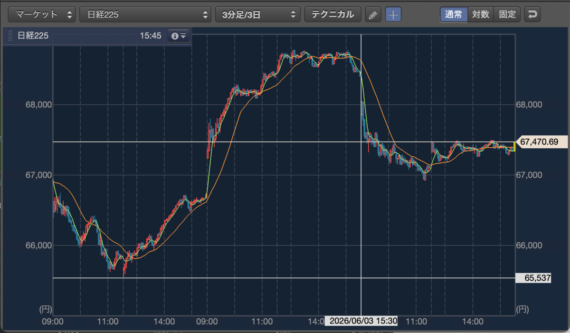Expand the 日経225 info dropdown

click(x=179, y=36)
